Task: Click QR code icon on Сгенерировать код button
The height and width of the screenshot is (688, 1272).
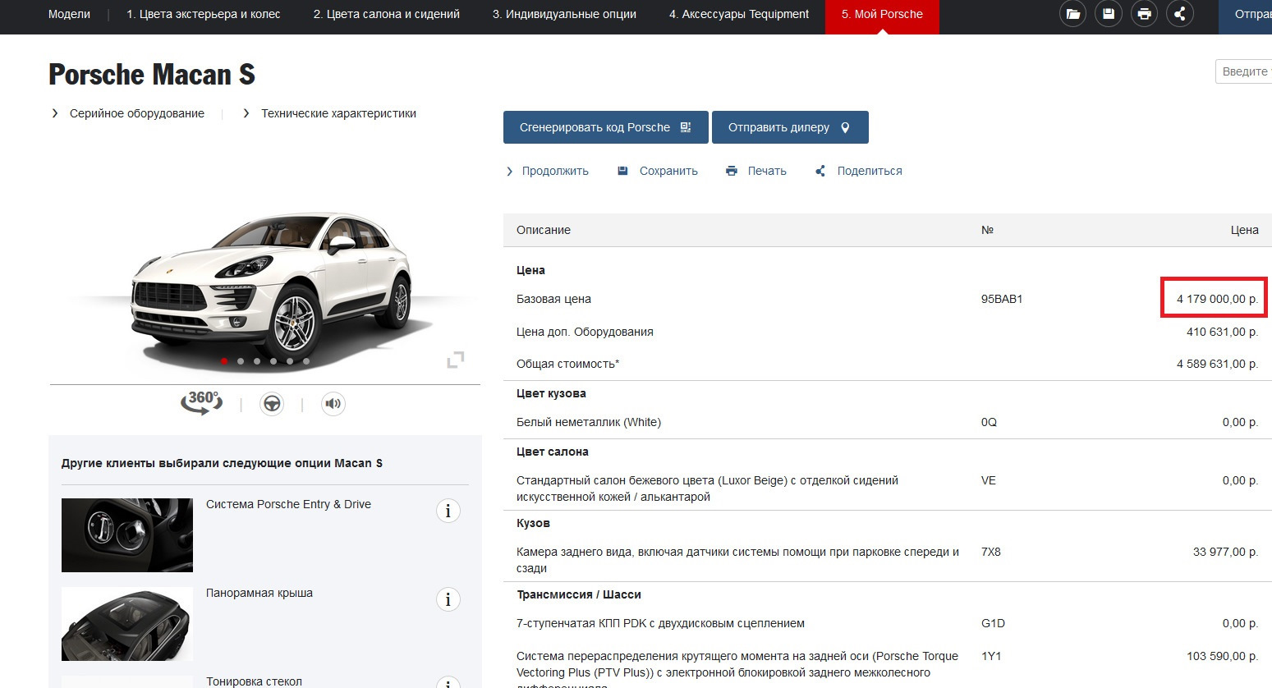Action: click(x=686, y=127)
